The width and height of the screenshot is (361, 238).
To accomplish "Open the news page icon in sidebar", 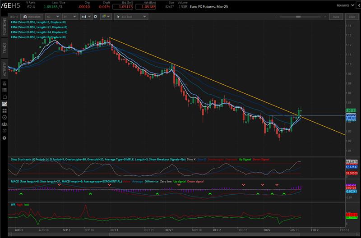I will coord(5,83).
